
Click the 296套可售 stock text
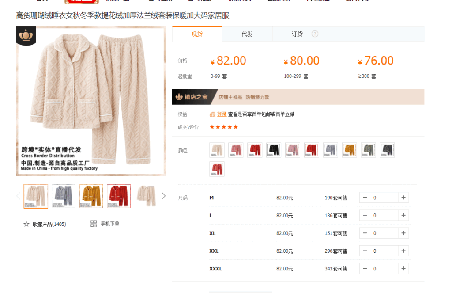coord(336,251)
